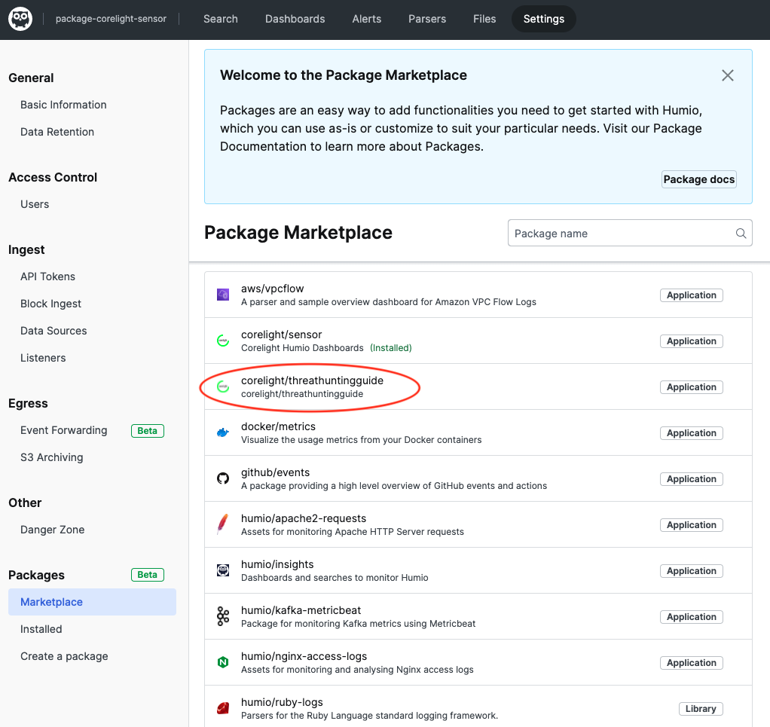
Task: Open the humio/insights package
Action: (x=478, y=570)
